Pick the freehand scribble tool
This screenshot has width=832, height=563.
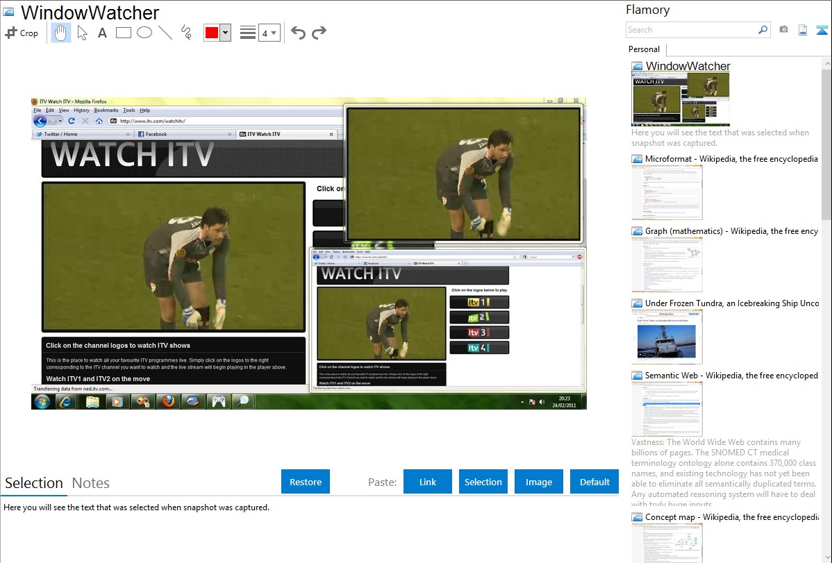[x=186, y=33]
